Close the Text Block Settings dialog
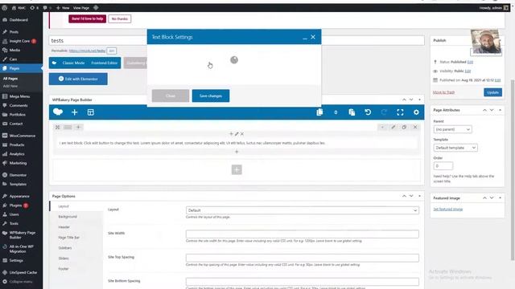The height and width of the screenshot is (289, 515). pyautogui.click(x=313, y=37)
